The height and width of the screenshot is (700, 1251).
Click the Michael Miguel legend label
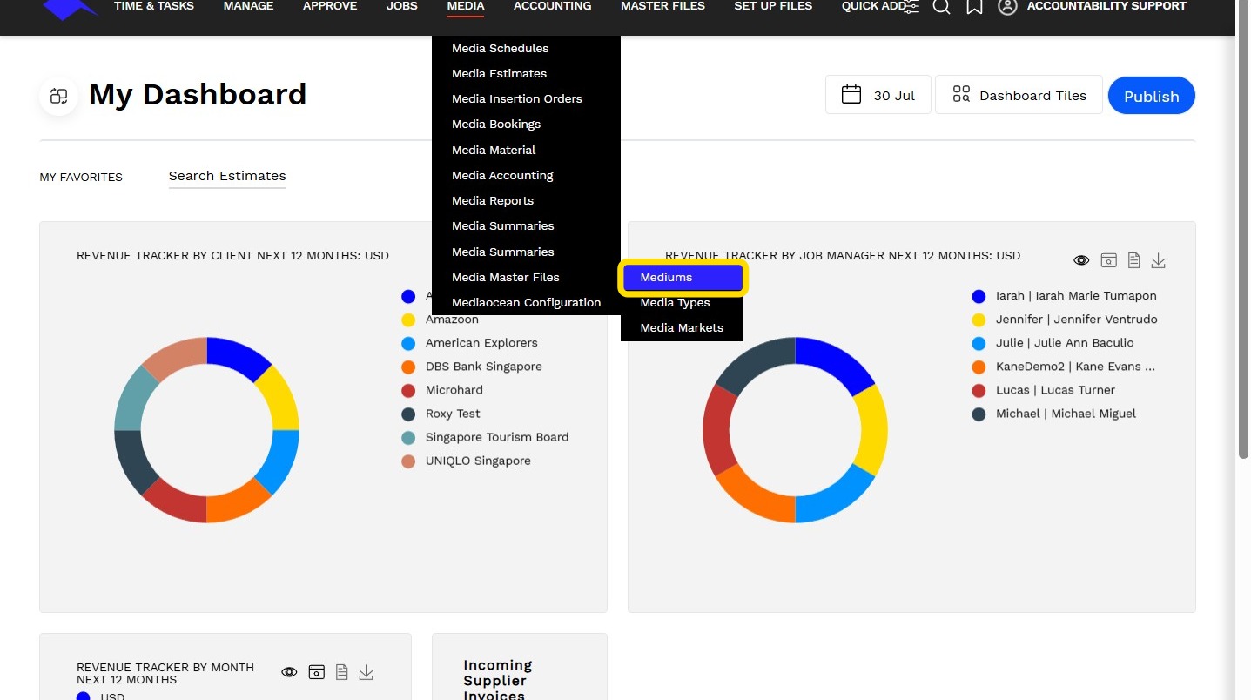click(x=1066, y=414)
